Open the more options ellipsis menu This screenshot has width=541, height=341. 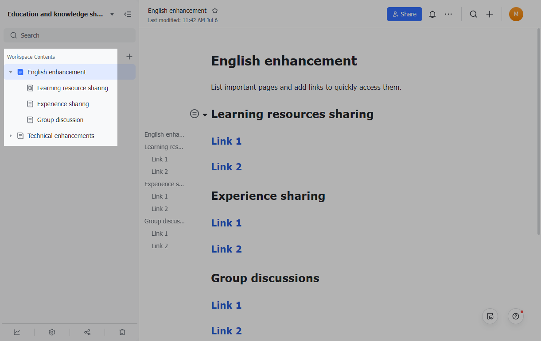448,14
